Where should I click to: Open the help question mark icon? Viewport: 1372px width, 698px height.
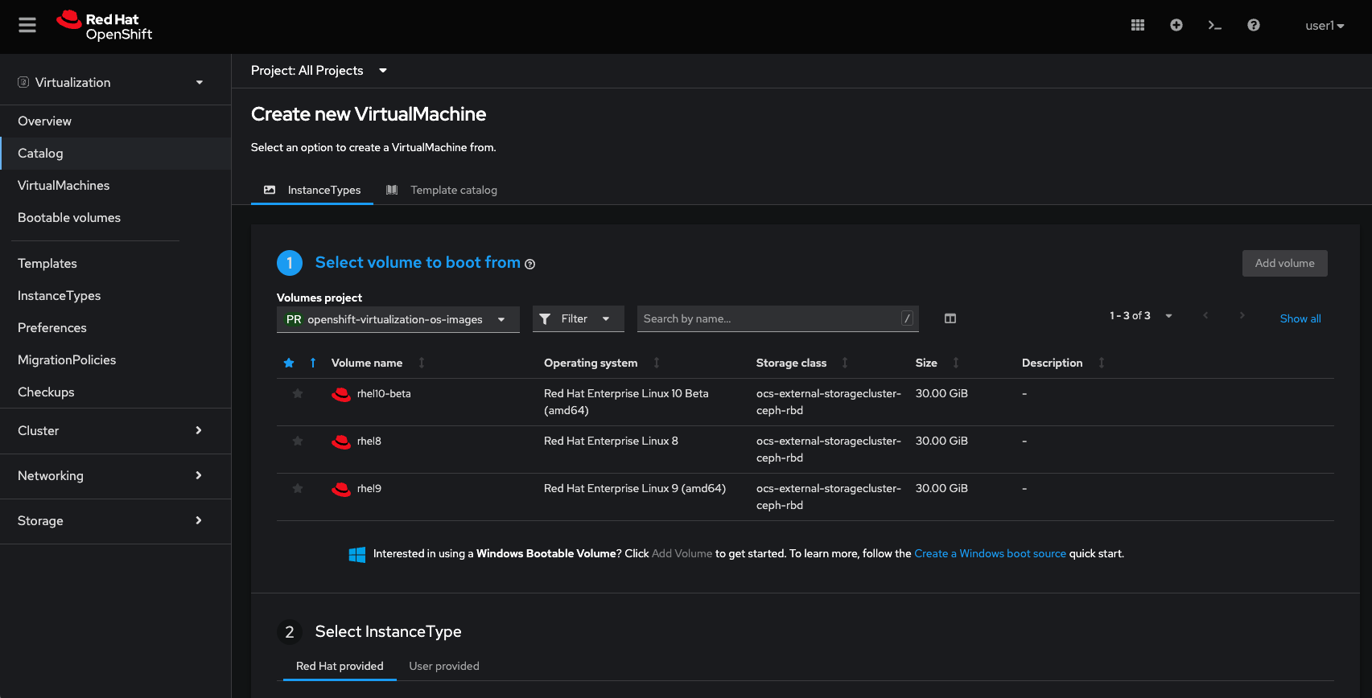click(x=1253, y=26)
